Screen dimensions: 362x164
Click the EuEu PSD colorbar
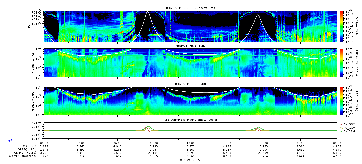(x=341, y=63)
